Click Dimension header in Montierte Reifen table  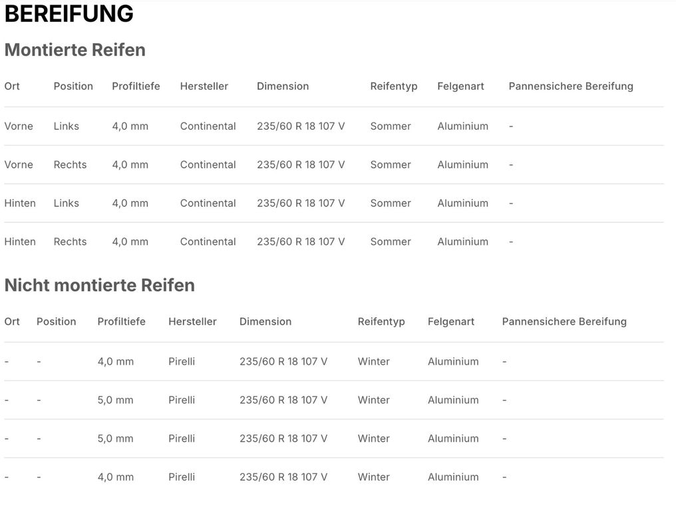tap(283, 86)
